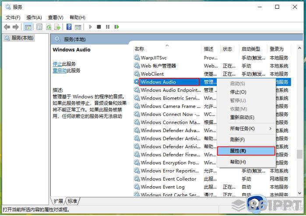
Task: Choose 重新启动(E) in the context menu
Action: point(246,117)
